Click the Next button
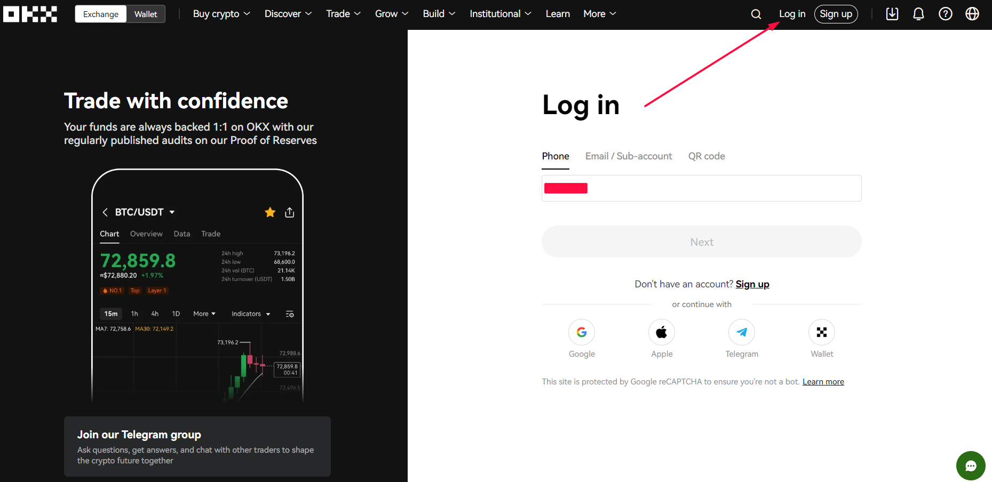The width and height of the screenshot is (992, 482). pyautogui.click(x=702, y=242)
